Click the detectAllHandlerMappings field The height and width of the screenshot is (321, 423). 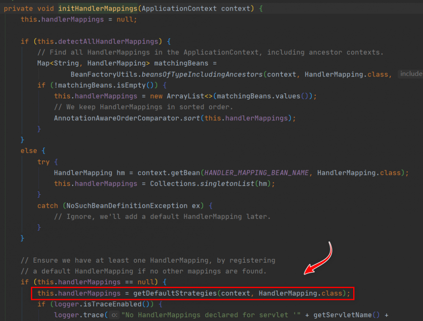[108, 41]
